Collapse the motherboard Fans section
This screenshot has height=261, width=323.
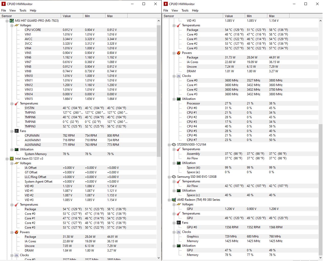coord(12,131)
